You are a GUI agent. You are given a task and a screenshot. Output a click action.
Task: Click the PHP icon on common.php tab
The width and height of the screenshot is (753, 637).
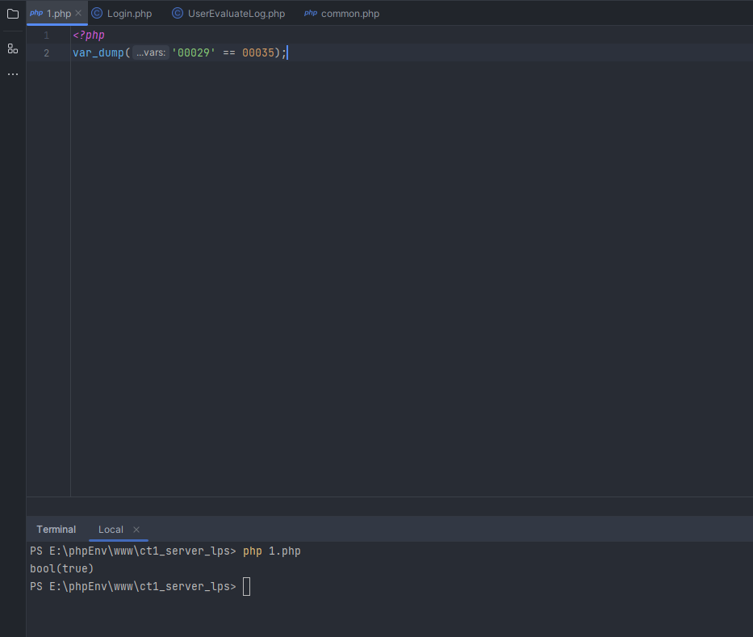pyautogui.click(x=311, y=13)
